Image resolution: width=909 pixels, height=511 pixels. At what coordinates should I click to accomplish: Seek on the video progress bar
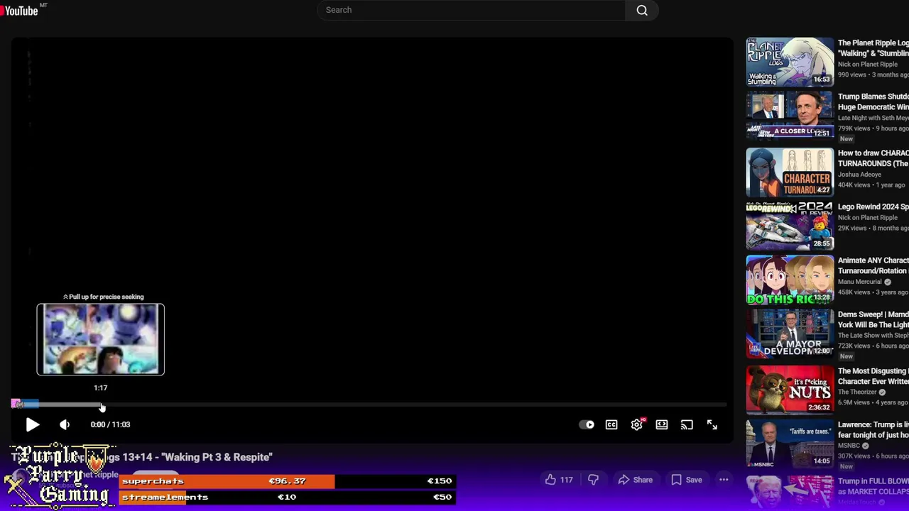point(369,405)
